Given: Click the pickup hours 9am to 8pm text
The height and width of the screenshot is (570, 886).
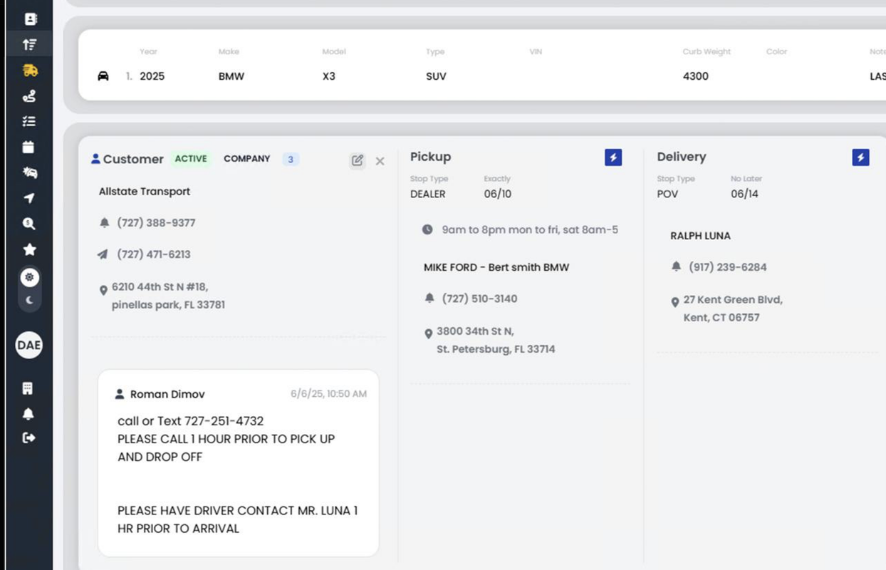Looking at the screenshot, I should pyautogui.click(x=530, y=229).
